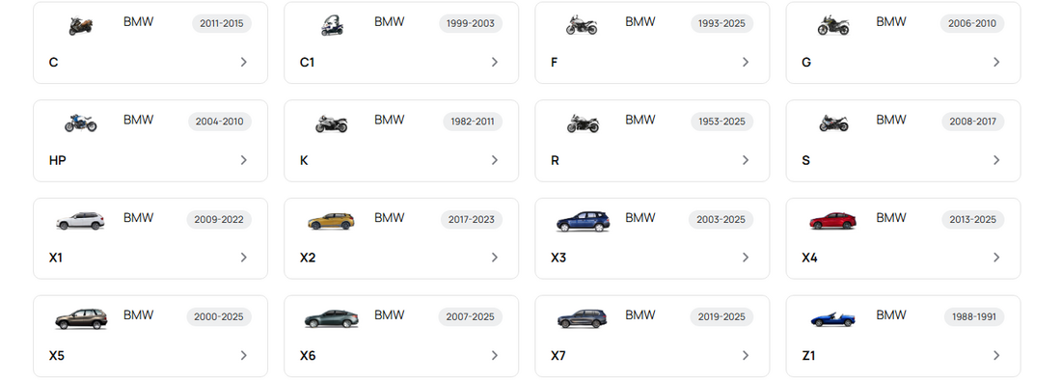
Task: Expand the S series chevron arrow
Action: 996,160
